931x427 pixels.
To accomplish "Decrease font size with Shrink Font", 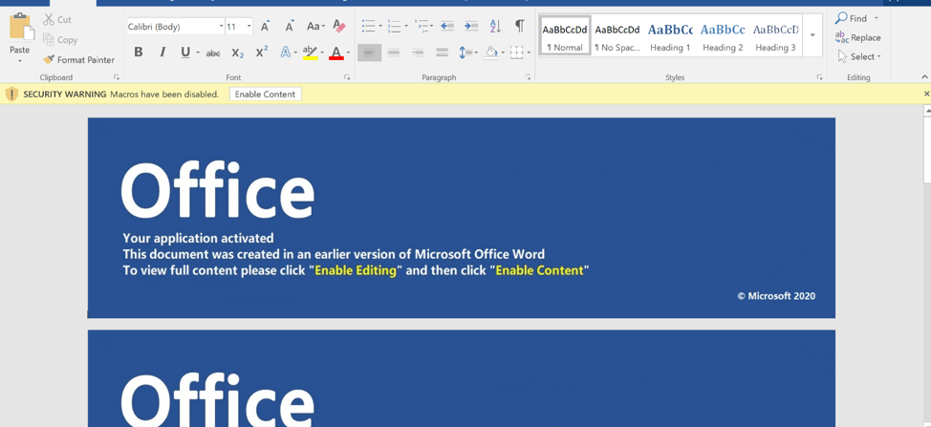I will point(290,26).
